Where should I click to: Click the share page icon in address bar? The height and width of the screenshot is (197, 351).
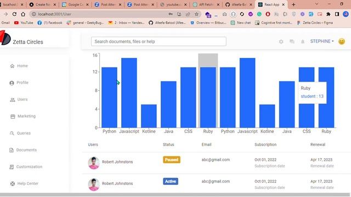click(x=188, y=14)
